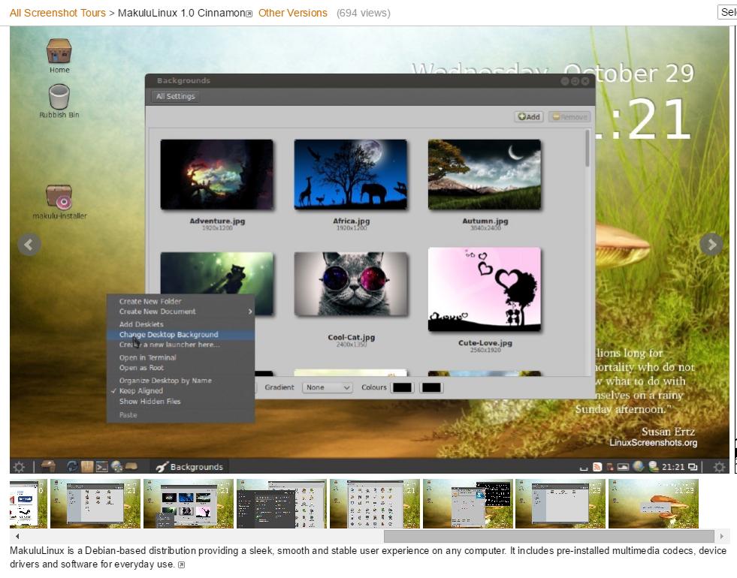Click strip scroll left arrow

[17, 536]
